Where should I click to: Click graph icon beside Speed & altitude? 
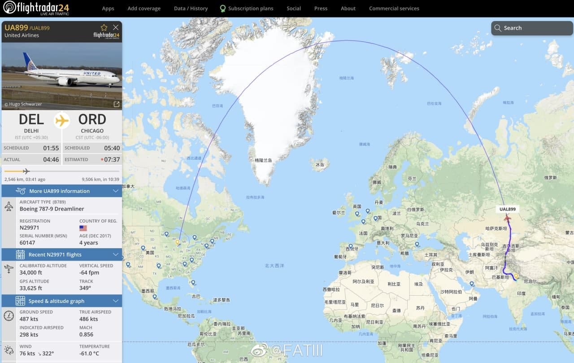point(20,301)
